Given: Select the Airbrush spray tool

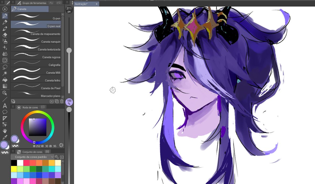Looking at the screenshot, I should (x=5, y=41).
